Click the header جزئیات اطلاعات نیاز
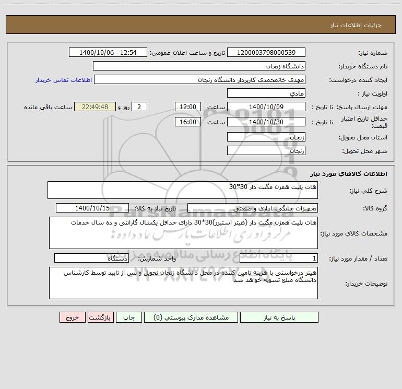This screenshot has width=402, height=389. click(356, 25)
